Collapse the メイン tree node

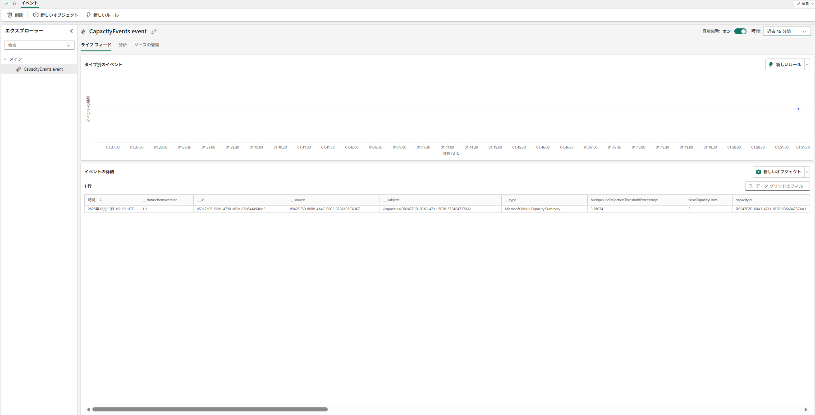tap(5, 59)
